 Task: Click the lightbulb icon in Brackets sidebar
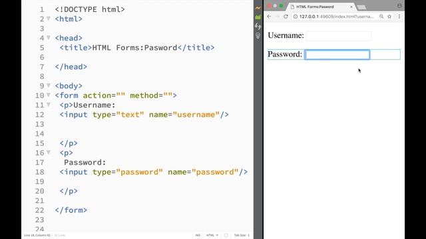(258, 35)
